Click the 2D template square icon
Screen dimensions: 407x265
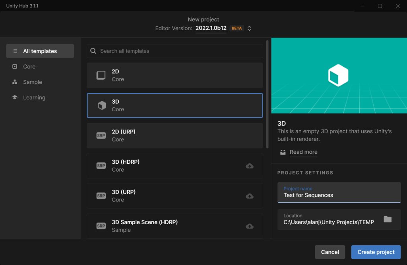pos(101,75)
